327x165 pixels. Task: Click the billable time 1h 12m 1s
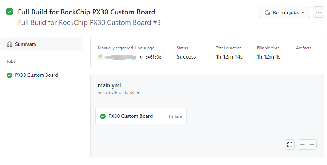coord(269,57)
